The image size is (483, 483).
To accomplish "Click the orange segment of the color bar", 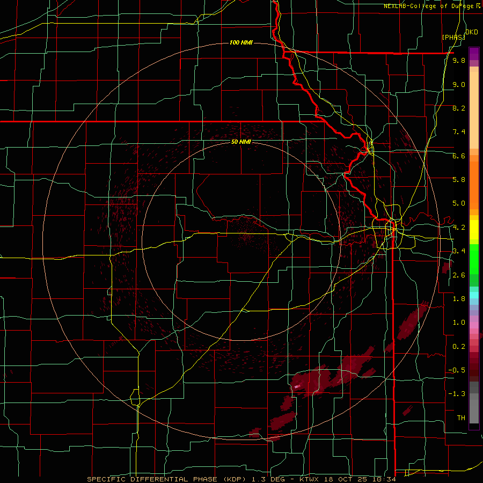I will [474, 186].
